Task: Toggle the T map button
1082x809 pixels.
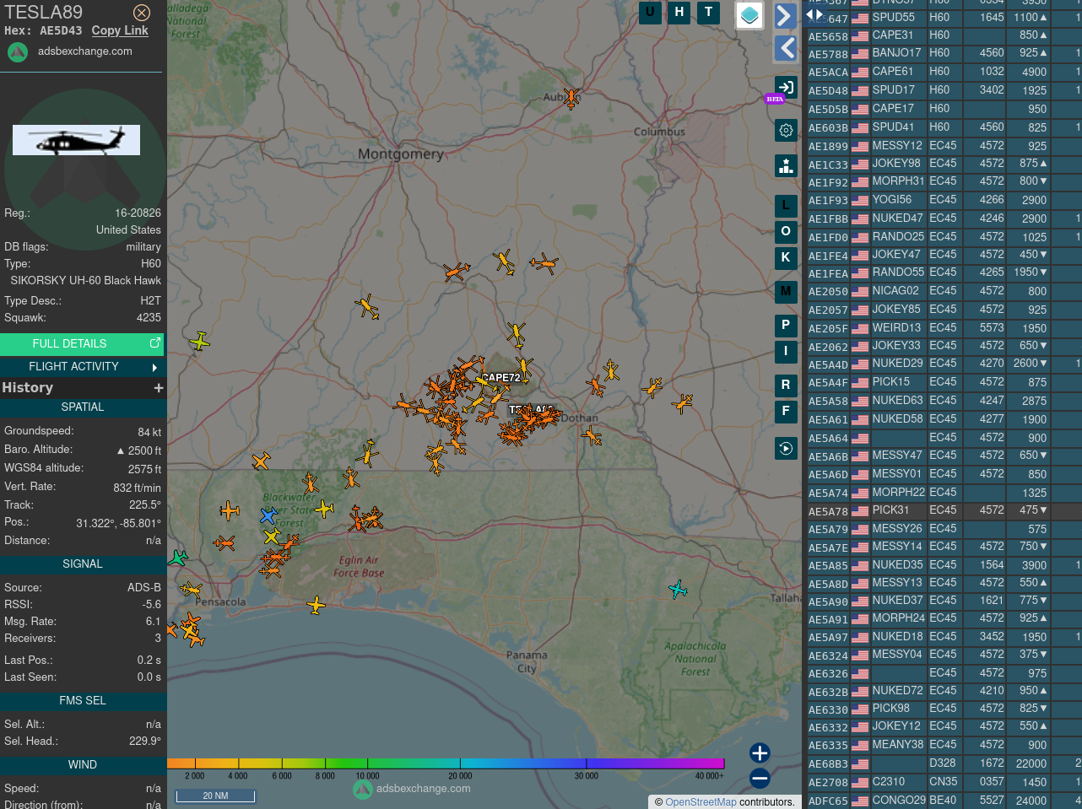Action: 709,13
